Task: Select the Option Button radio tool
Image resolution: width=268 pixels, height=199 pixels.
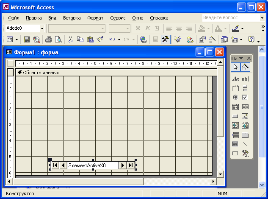Action: click(235, 98)
